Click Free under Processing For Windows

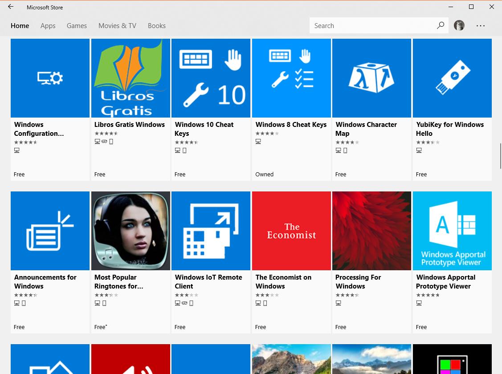coord(341,327)
